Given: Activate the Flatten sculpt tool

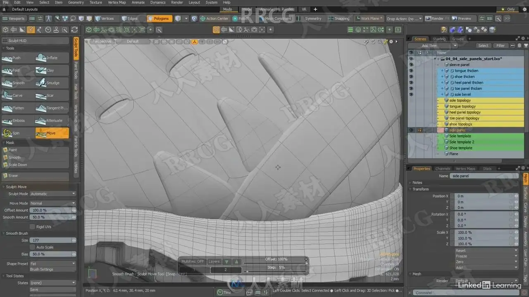Looking at the screenshot, I should click(x=18, y=108).
